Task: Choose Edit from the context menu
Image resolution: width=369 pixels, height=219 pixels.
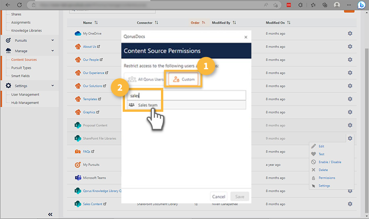Action: click(x=321, y=146)
